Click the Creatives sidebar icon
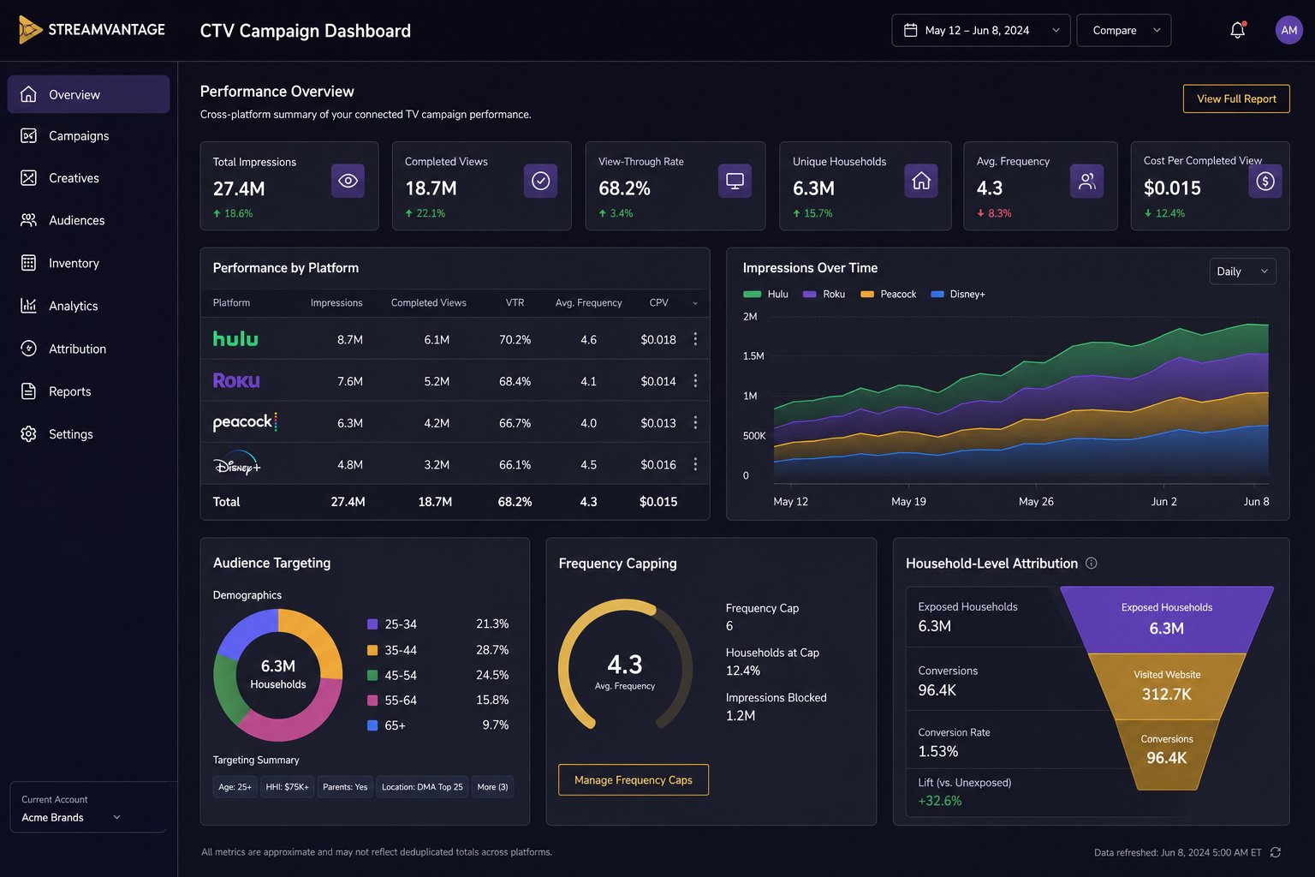Screen dimensions: 1315x877 28,178
